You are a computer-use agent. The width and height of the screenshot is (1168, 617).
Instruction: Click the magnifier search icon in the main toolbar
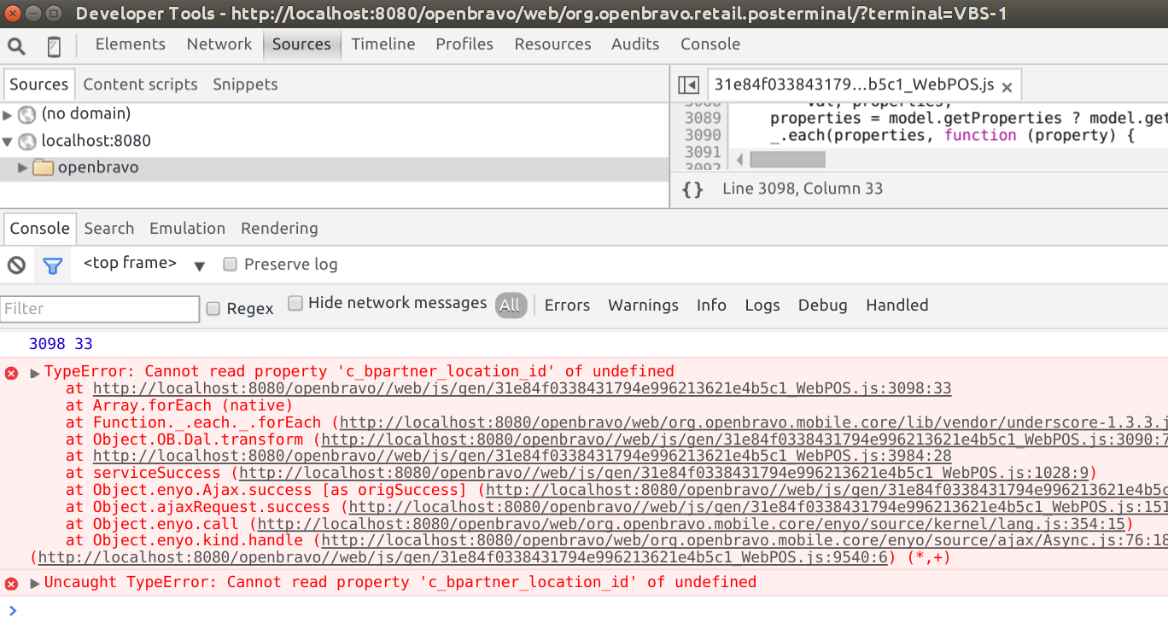point(16,46)
